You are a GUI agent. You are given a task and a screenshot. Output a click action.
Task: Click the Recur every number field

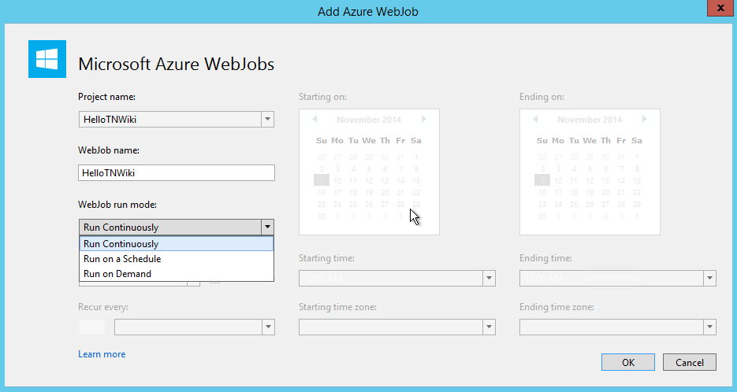pos(91,327)
